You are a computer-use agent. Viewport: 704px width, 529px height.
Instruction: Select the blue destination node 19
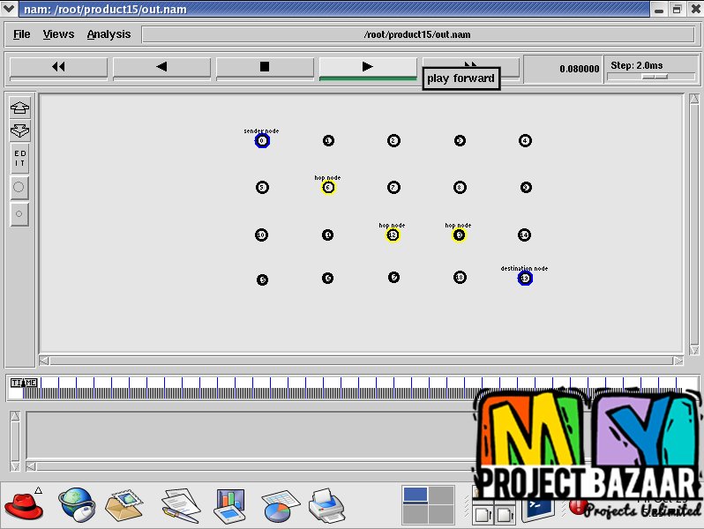tap(525, 279)
